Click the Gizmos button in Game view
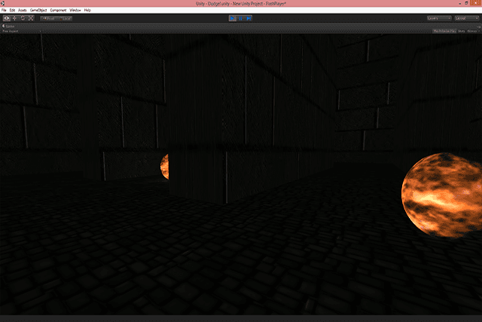The width and height of the screenshot is (482, 322). pos(471,32)
